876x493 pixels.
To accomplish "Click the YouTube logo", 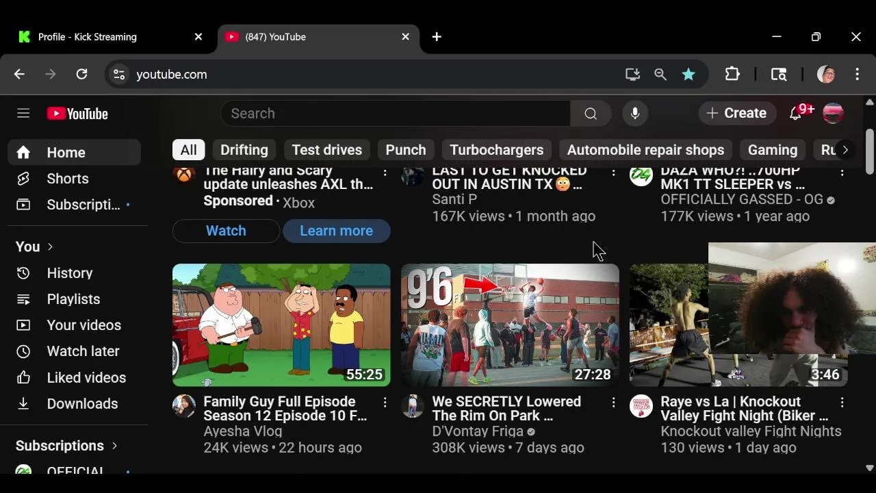I will point(77,114).
